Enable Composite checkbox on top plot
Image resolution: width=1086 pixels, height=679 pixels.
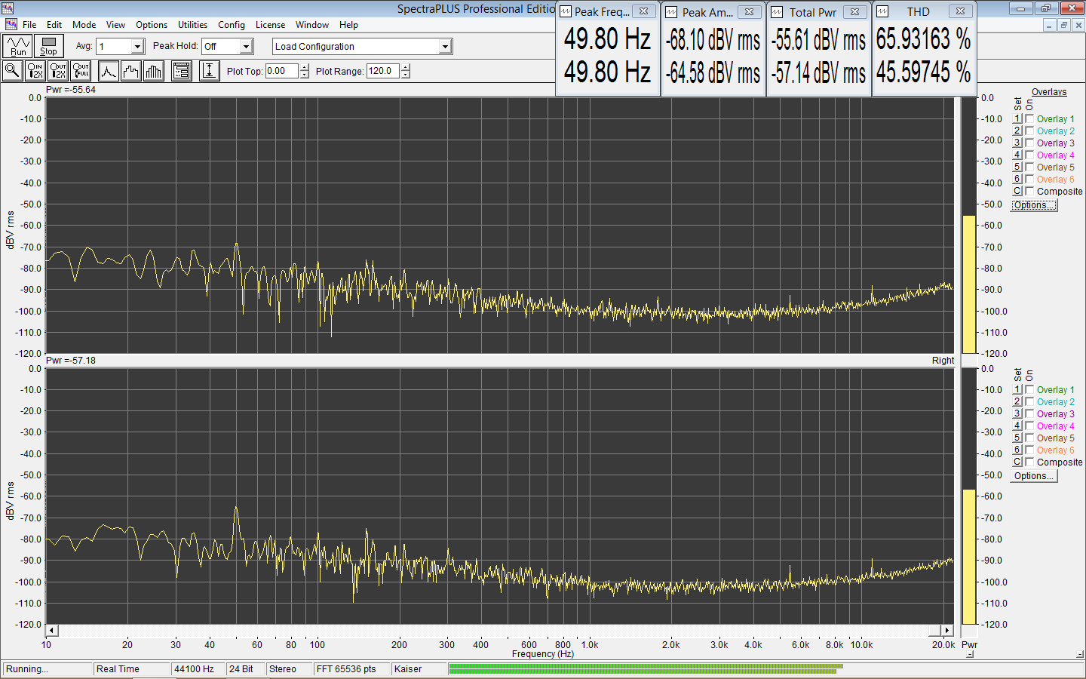tap(1029, 192)
